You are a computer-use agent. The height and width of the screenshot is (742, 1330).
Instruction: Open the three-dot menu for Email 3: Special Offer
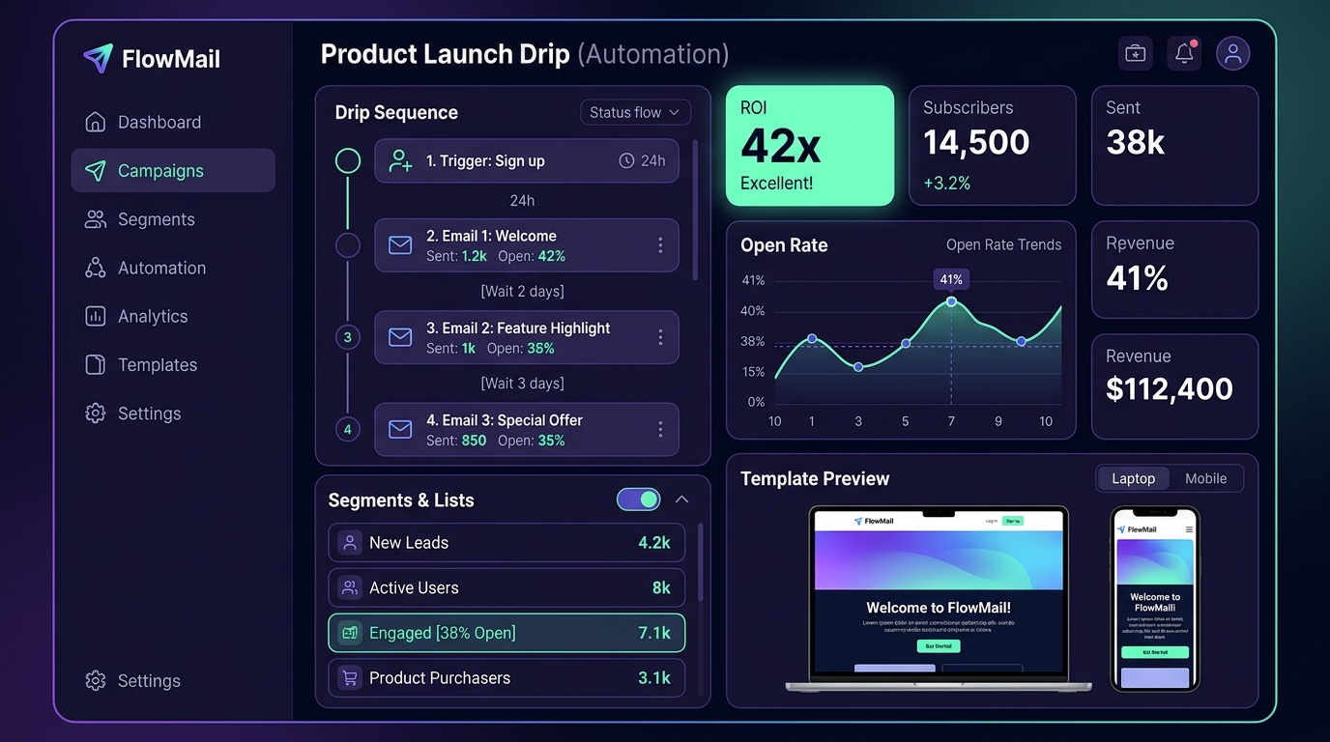(x=660, y=430)
